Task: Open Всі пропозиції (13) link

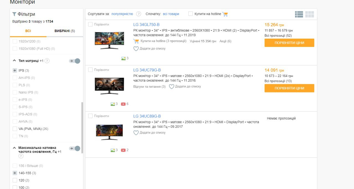Action: coord(278,81)
